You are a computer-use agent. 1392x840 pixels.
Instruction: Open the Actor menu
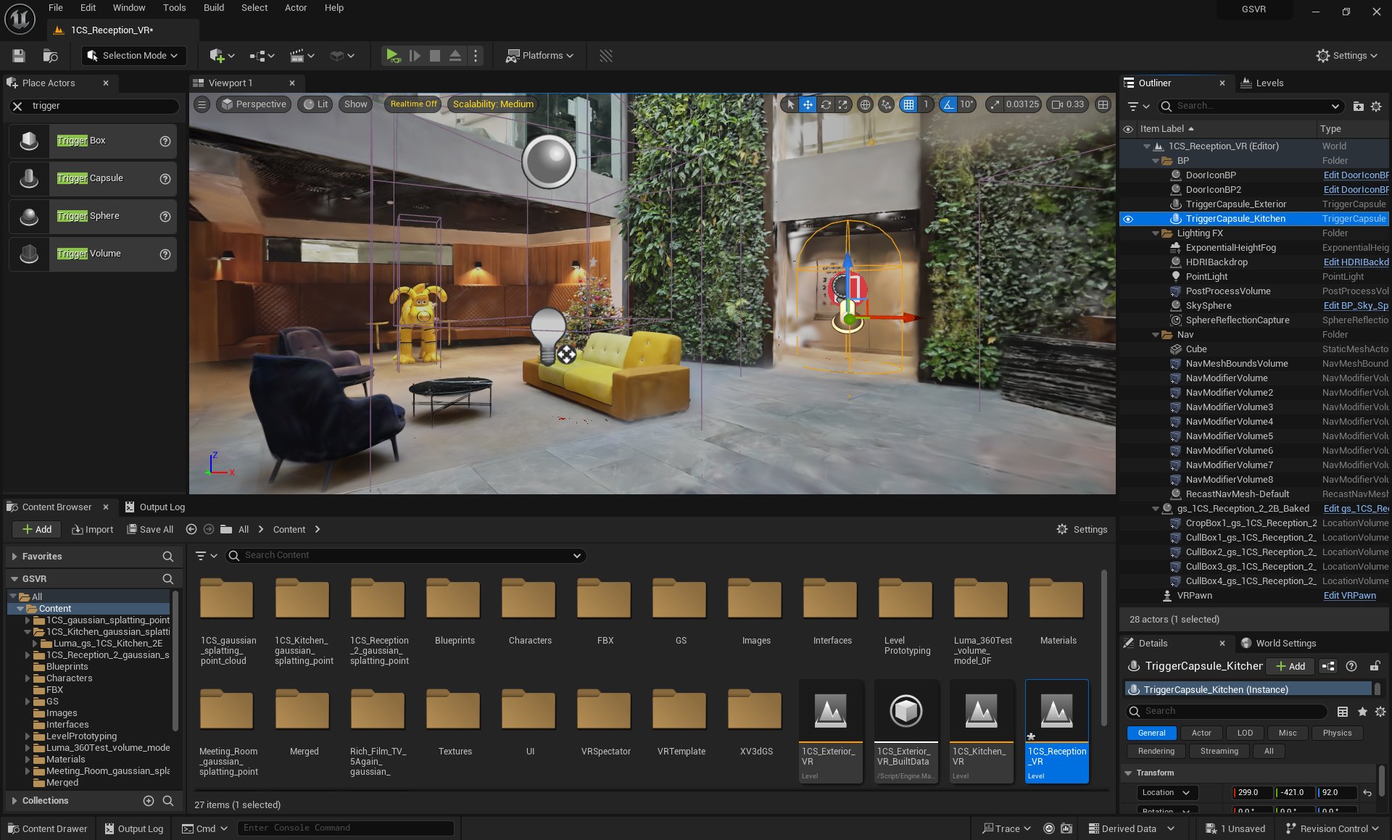[295, 8]
